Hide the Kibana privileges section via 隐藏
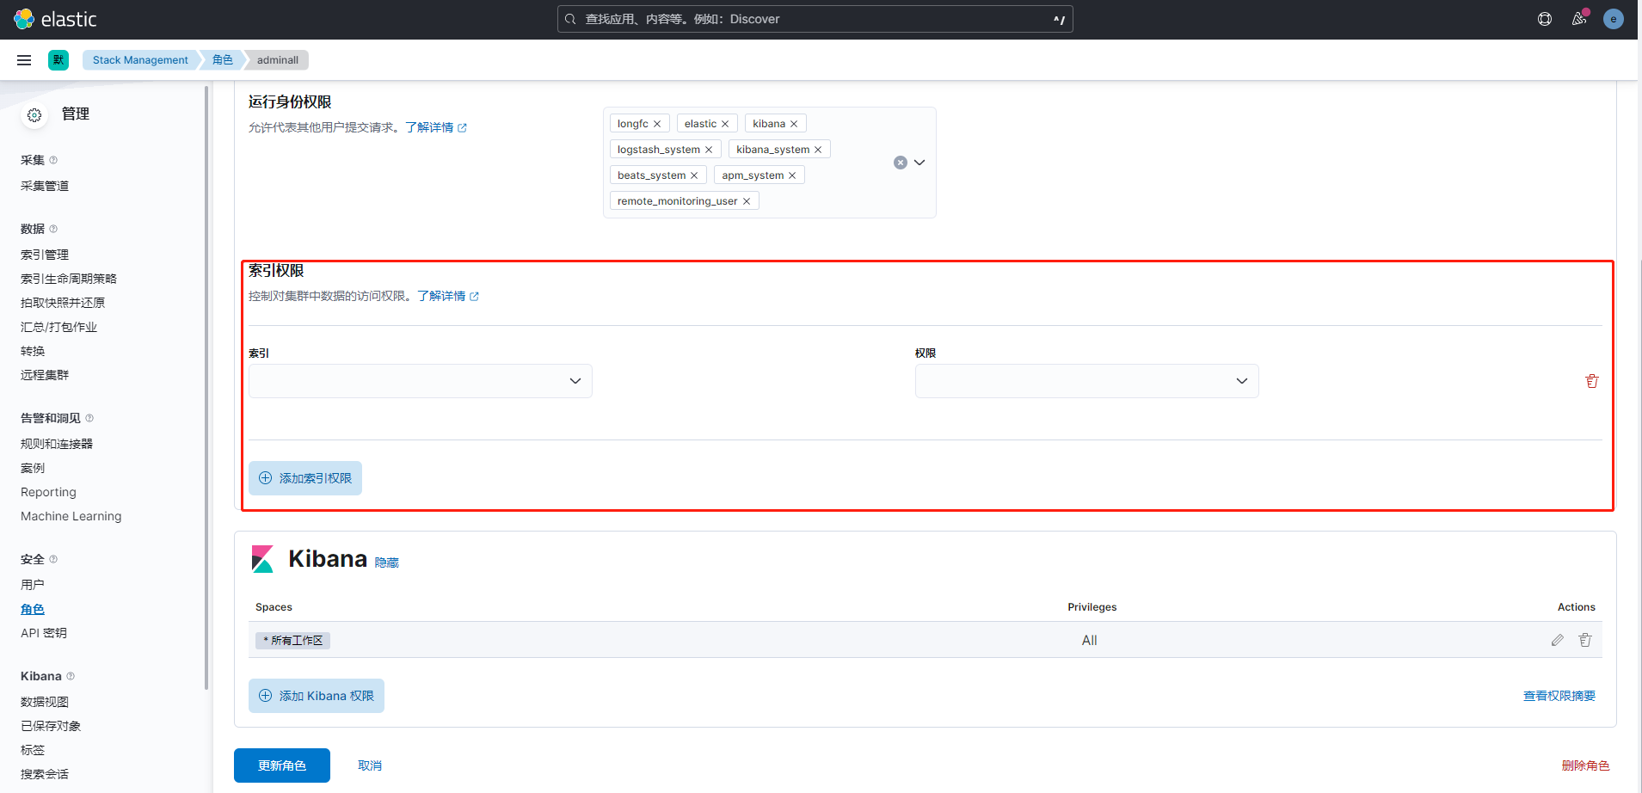 [387, 562]
